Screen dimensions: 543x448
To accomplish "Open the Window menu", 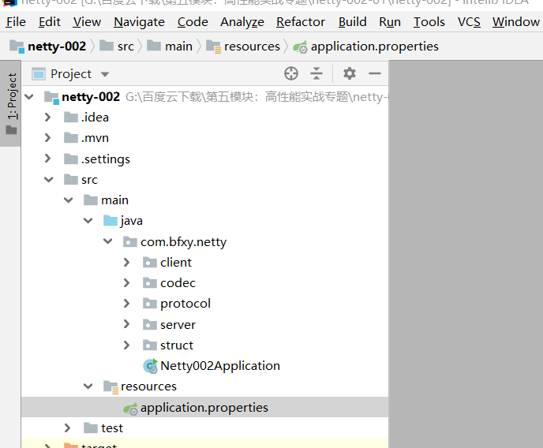I will [516, 22].
